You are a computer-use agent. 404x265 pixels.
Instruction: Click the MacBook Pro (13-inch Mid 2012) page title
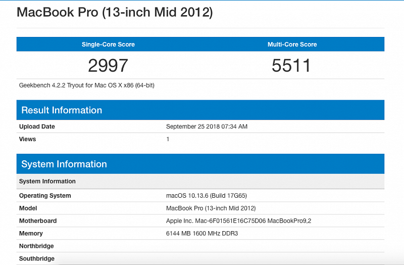pos(115,12)
